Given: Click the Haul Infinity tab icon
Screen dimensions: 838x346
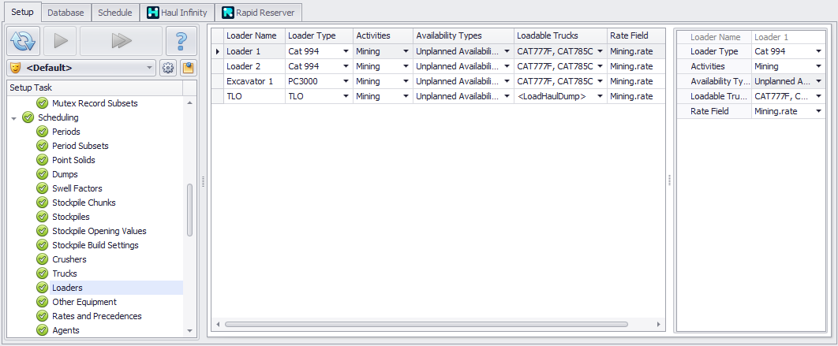Looking at the screenshot, I should point(153,13).
